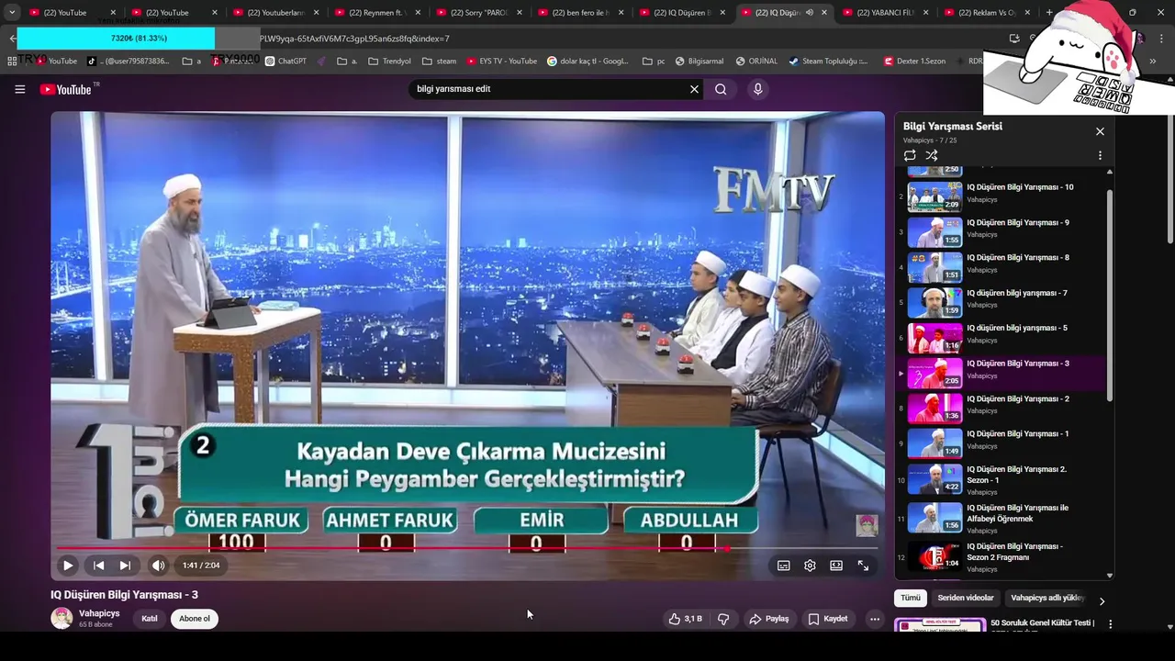Like the video (3,1 B)
Screen dimensions: 1175x661
pos(686,619)
